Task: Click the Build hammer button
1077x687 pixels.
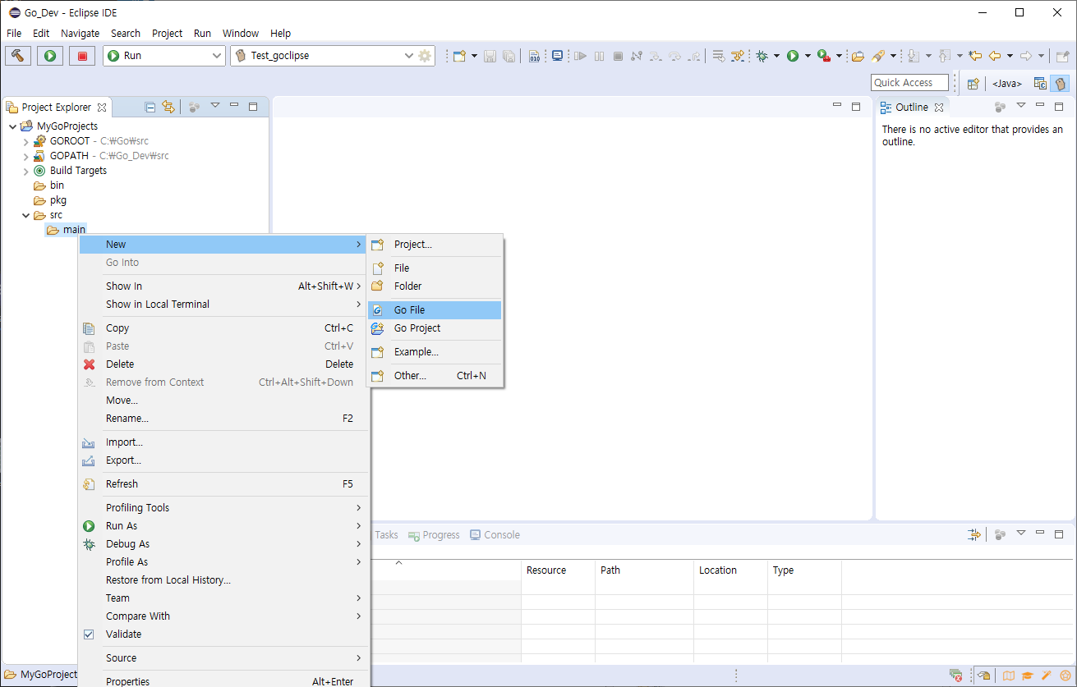Action: click(x=17, y=56)
